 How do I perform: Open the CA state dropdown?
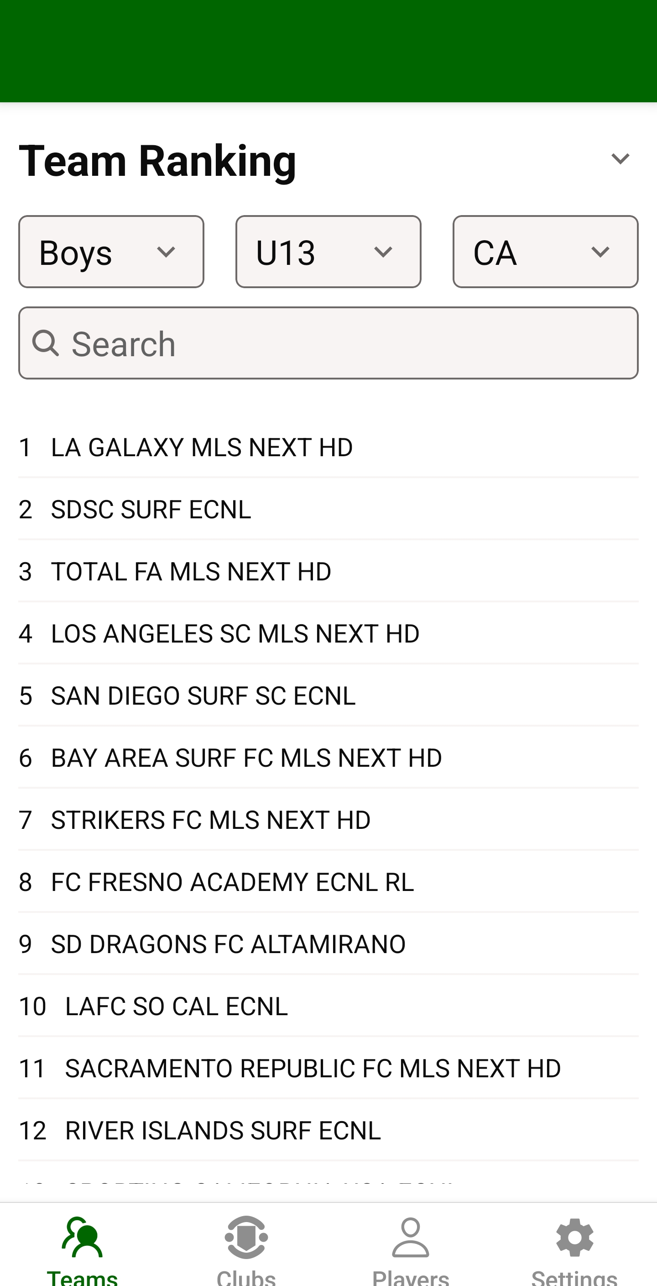[545, 252]
